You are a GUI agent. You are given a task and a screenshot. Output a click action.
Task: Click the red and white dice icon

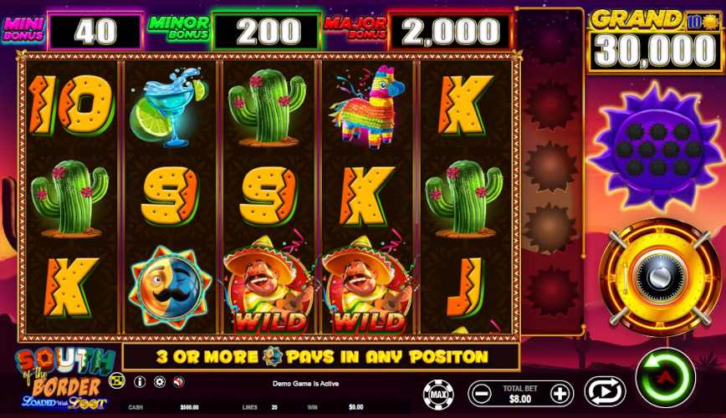(x=179, y=382)
